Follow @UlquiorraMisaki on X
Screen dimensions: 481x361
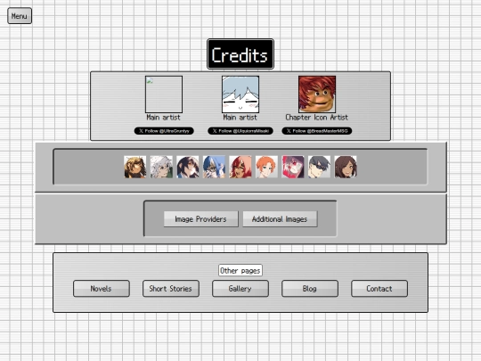(240, 131)
